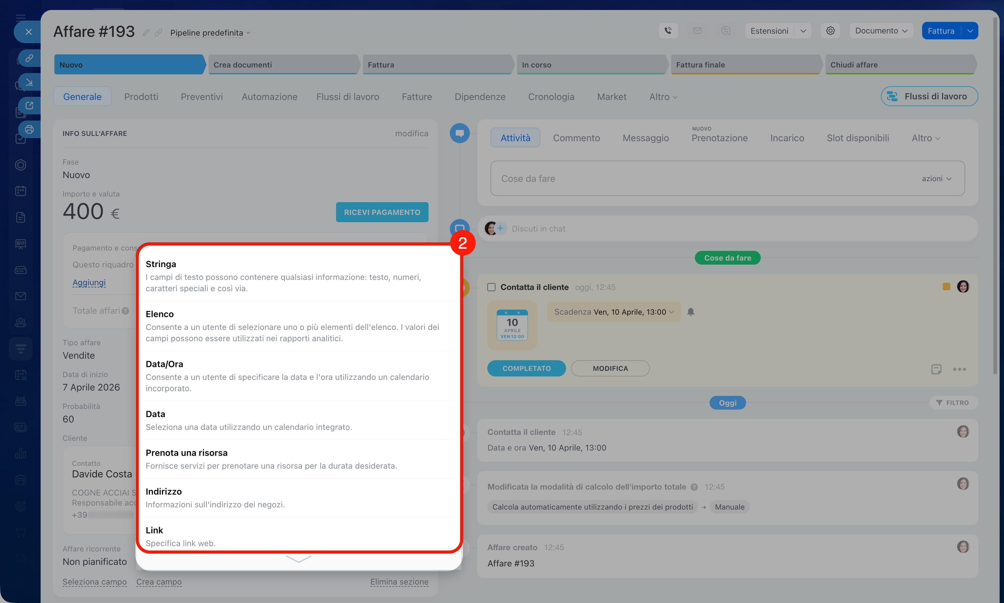Open settings gear icon near Documento

point(830,31)
